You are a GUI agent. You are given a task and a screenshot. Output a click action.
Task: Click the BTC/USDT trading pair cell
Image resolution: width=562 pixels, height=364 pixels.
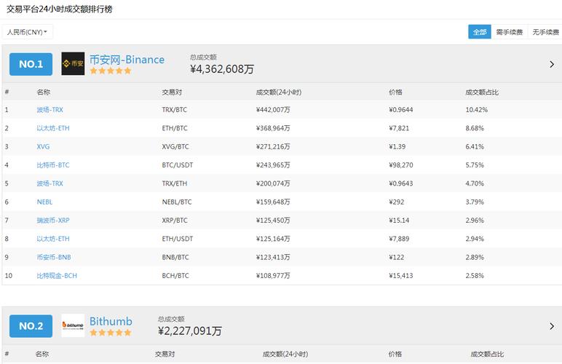[x=178, y=165]
